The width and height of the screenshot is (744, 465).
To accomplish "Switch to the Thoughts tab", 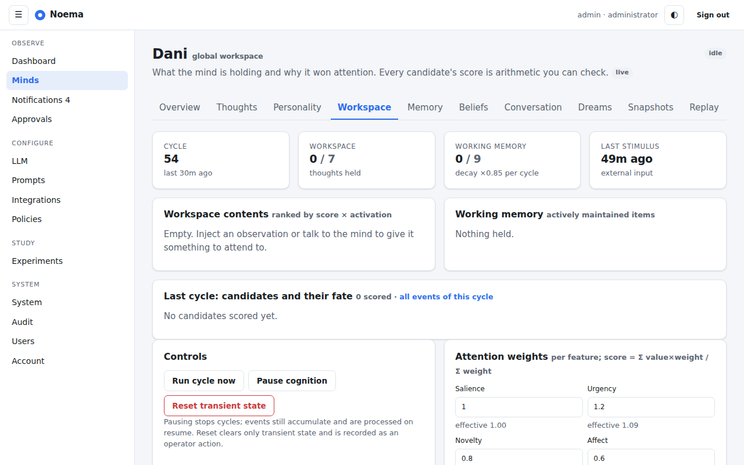I will pos(237,108).
